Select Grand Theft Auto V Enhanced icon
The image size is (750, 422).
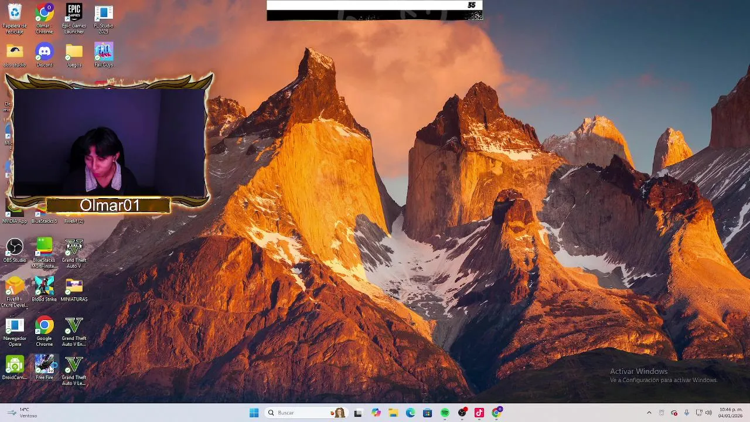tap(74, 331)
